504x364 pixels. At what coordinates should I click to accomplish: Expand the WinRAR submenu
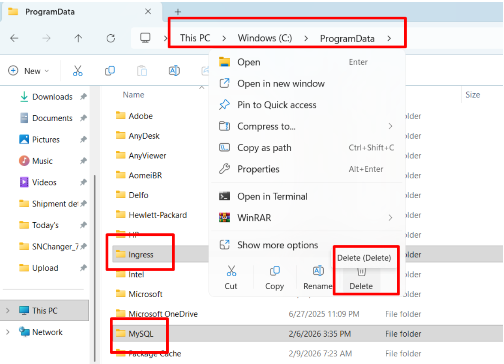pyautogui.click(x=390, y=218)
